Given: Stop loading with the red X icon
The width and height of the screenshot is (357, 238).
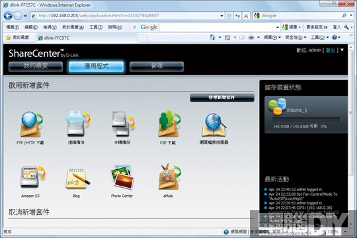Looking at the screenshot, I should pyautogui.click(x=246, y=16).
